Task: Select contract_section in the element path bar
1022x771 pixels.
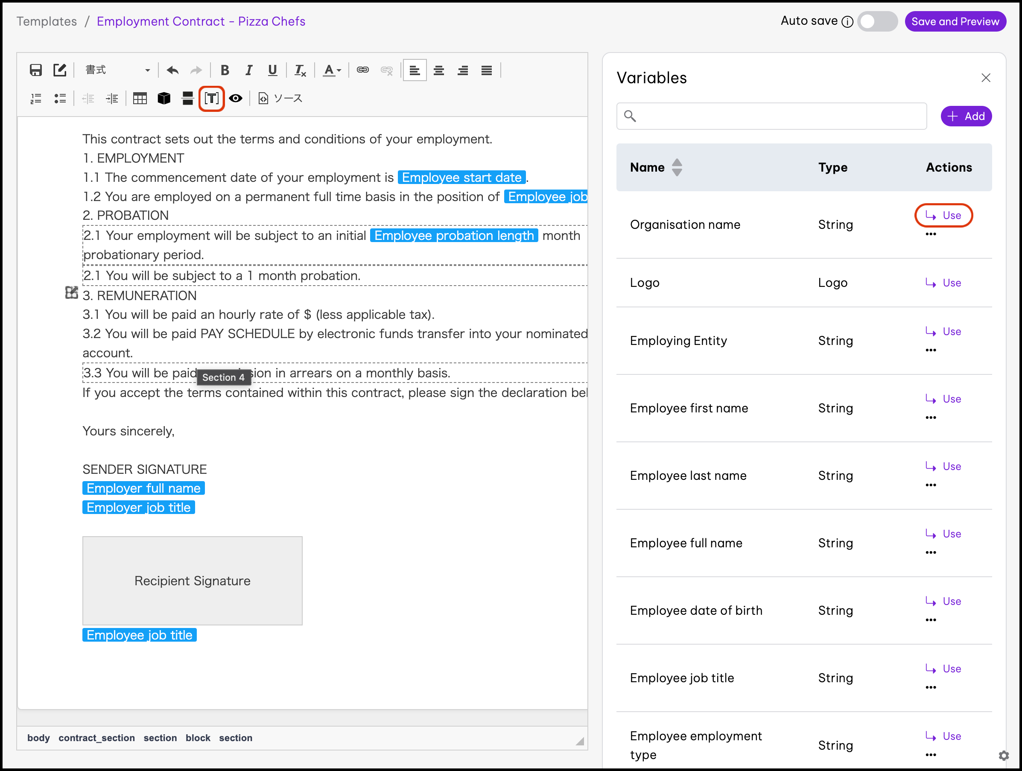Action: 96,738
